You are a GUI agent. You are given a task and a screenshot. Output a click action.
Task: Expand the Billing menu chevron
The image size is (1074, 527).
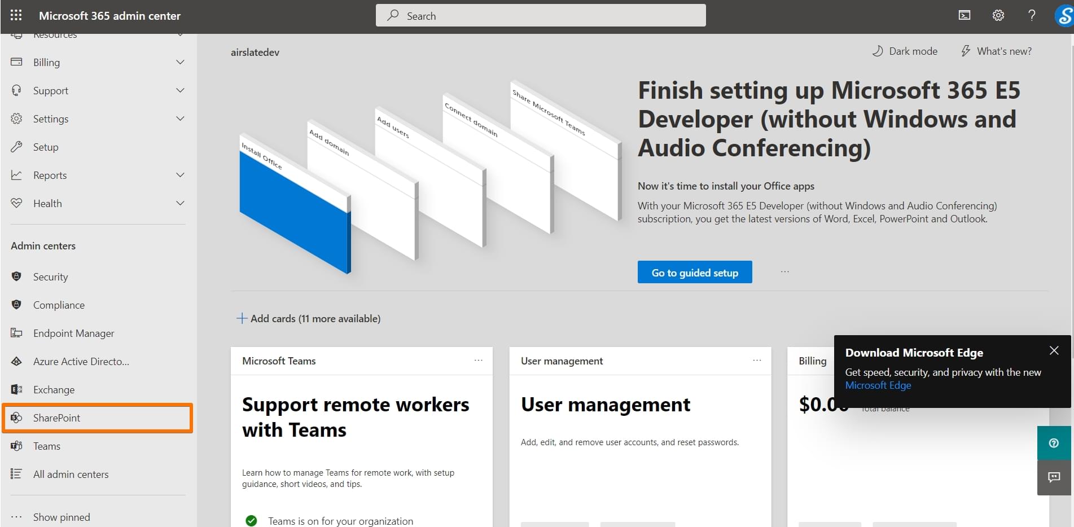(x=180, y=62)
